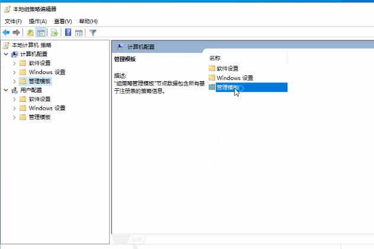Image resolution: width=374 pixels, height=249 pixels.
Task: Toggle the show/hide console tree icon
Action: point(41,33)
